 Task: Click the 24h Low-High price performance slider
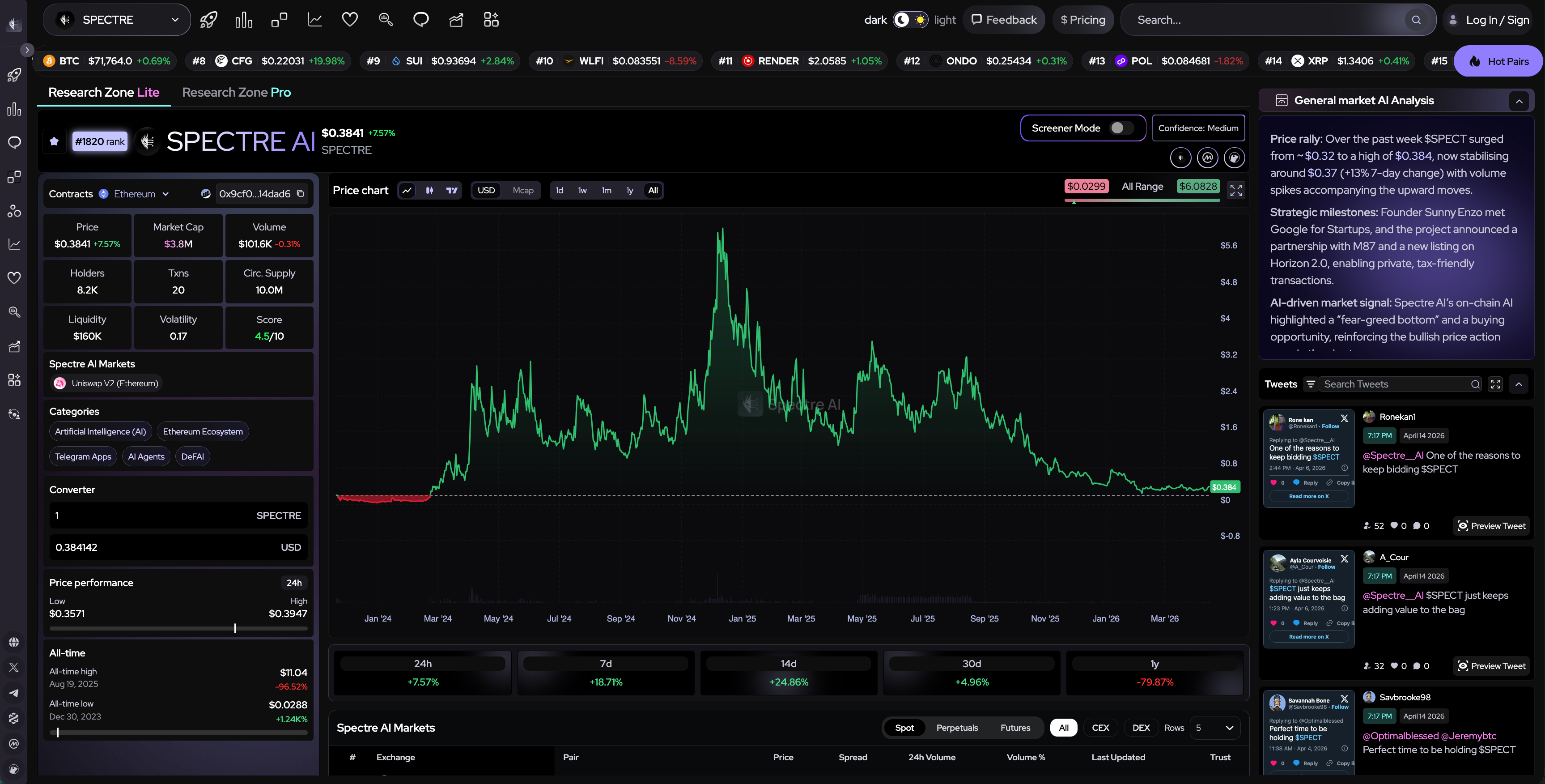click(x=178, y=629)
